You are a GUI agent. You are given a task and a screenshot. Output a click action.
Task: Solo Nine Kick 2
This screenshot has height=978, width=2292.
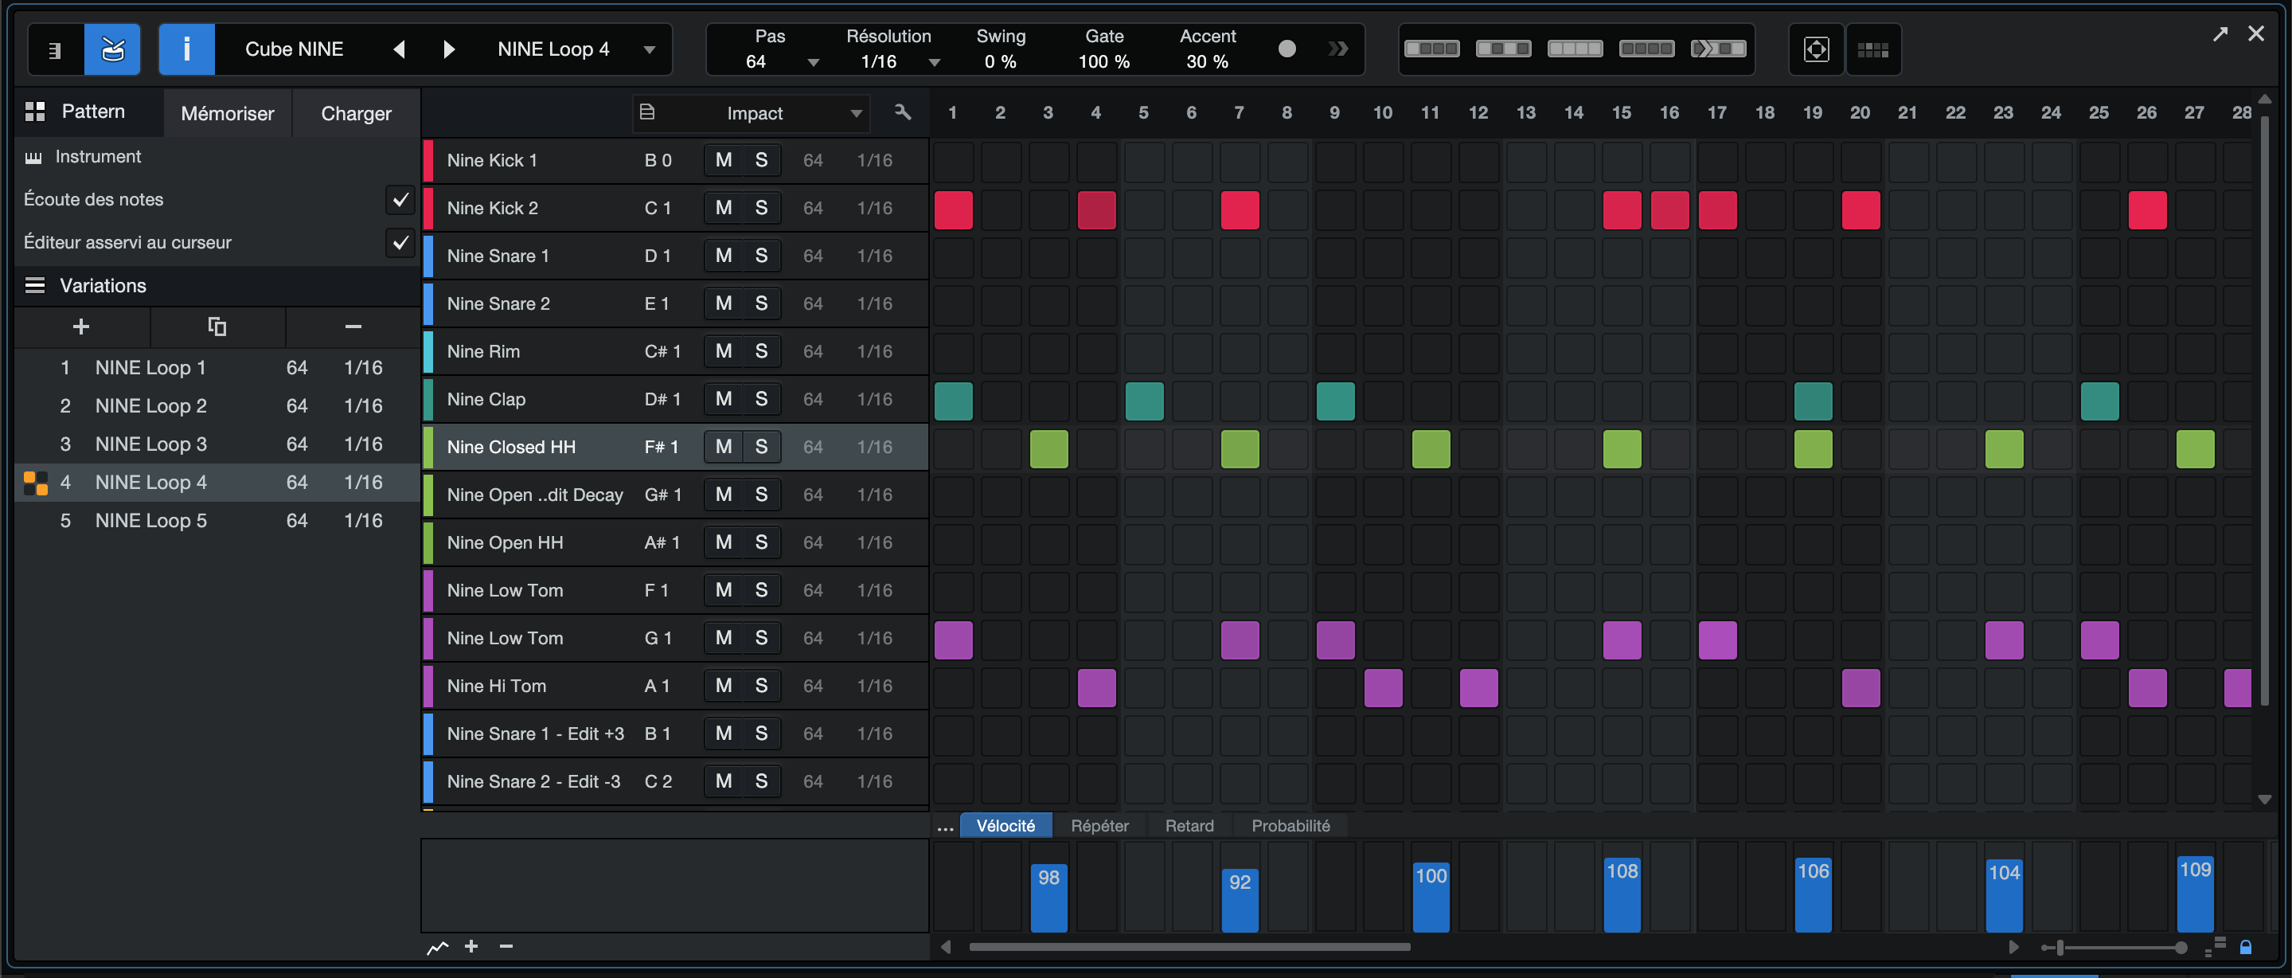[762, 208]
